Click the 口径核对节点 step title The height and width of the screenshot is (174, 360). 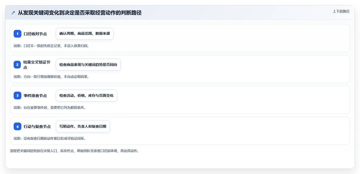35,34
